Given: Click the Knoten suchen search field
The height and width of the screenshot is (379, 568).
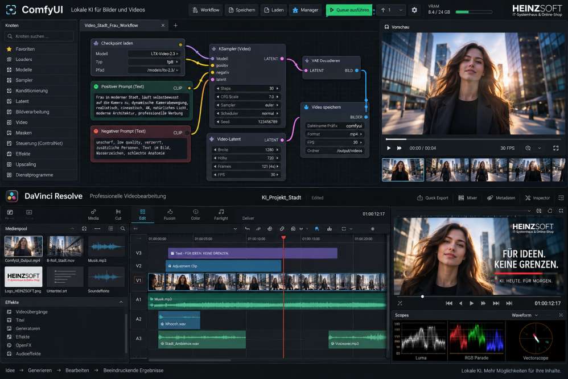Looking at the screenshot, I should (x=39, y=36).
